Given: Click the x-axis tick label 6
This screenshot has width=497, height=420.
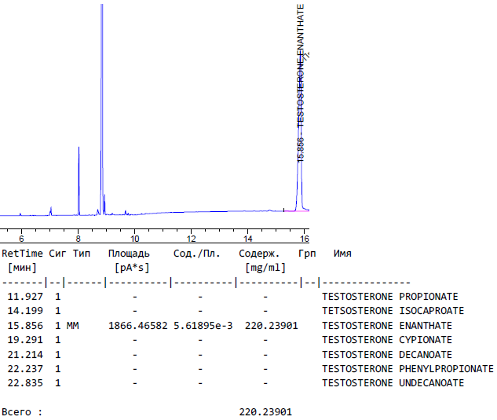Looking at the screenshot, I should 21,238.
